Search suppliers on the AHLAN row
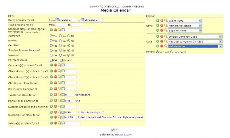This screenshot has width=230, height=138. point(60,117)
